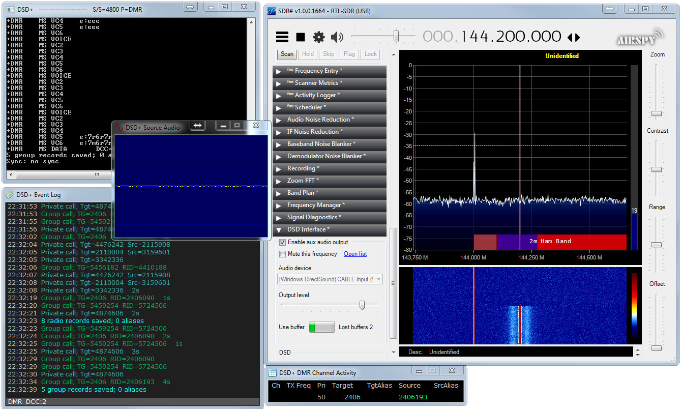The width and height of the screenshot is (682, 409).
Task: Click the double-arrow button on the DSD+ Source Audio title bar
Action: [x=198, y=125]
